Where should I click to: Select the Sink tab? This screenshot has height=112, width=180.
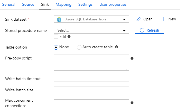point(45,4)
